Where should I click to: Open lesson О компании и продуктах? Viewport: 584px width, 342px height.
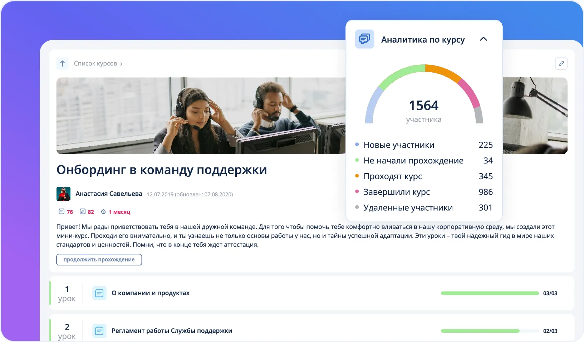[x=151, y=293]
